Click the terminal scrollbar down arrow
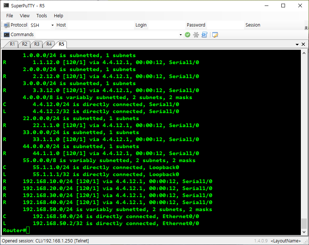 [304, 232]
